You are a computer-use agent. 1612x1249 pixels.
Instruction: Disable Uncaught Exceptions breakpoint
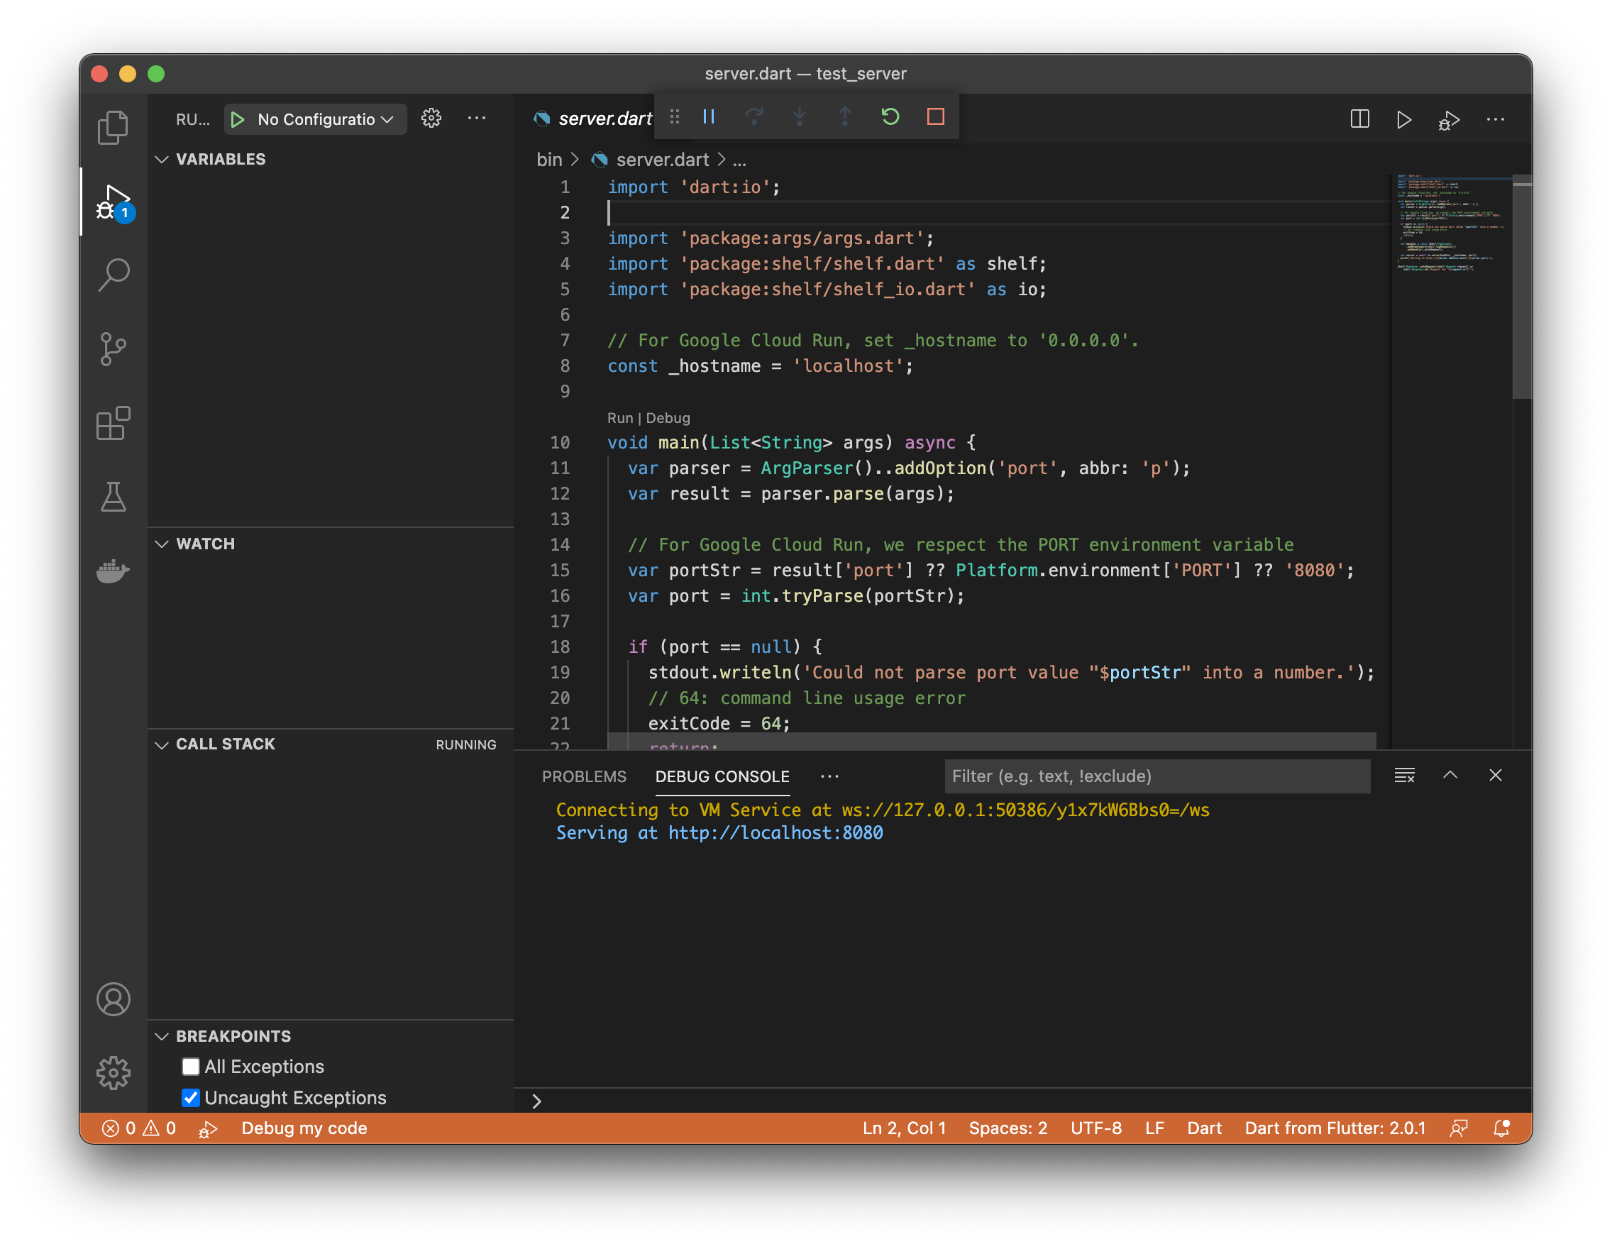pos(190,1098)
